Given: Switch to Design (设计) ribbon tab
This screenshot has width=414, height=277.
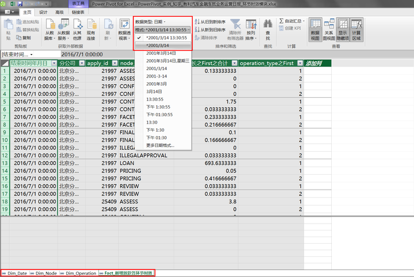Looking at the screenshot, I should pyautogui.click(x=43, y=12).
